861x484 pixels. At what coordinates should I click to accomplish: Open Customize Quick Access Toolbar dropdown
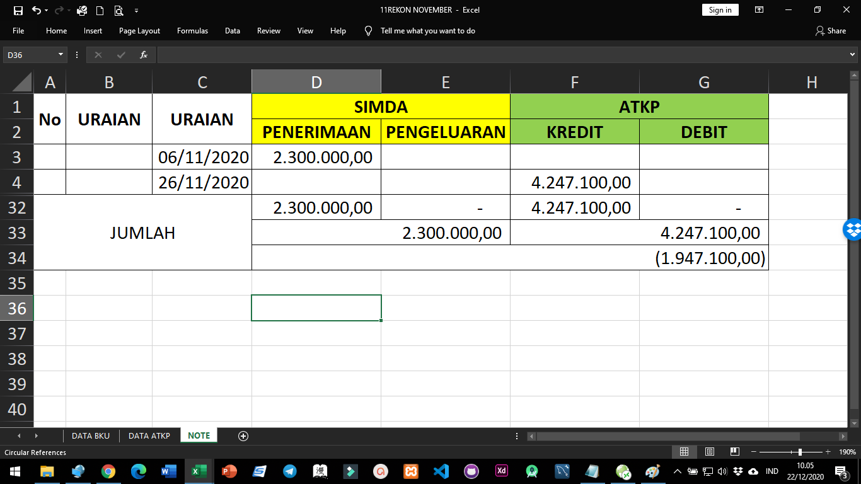[137, 10]
